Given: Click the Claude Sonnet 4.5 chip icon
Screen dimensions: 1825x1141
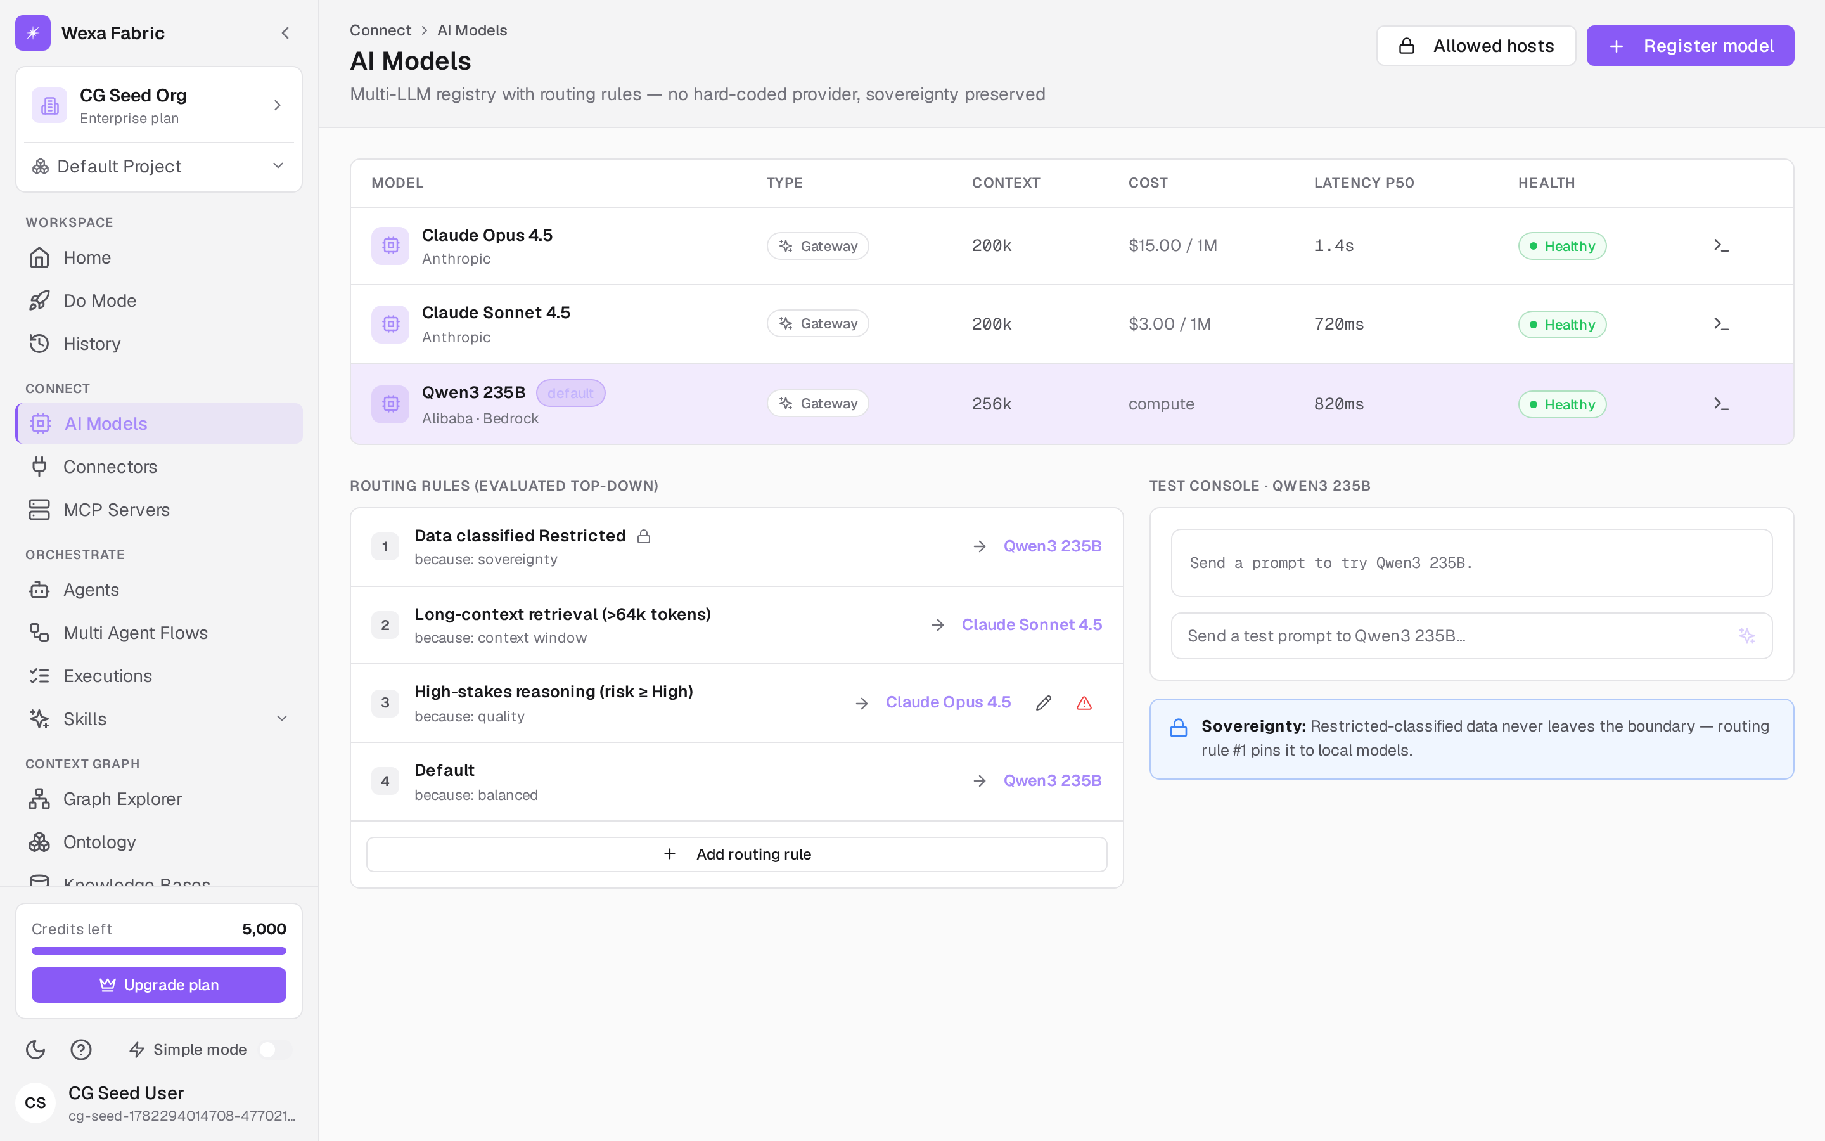Looking at the screenshot, I should pos(390,324).
